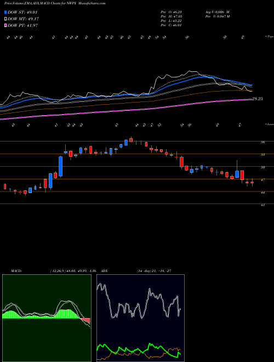Click the '<Lows' label at right edge
This screenshot has height=362, width=274.
pyautogui.click(x=269, y=124)
